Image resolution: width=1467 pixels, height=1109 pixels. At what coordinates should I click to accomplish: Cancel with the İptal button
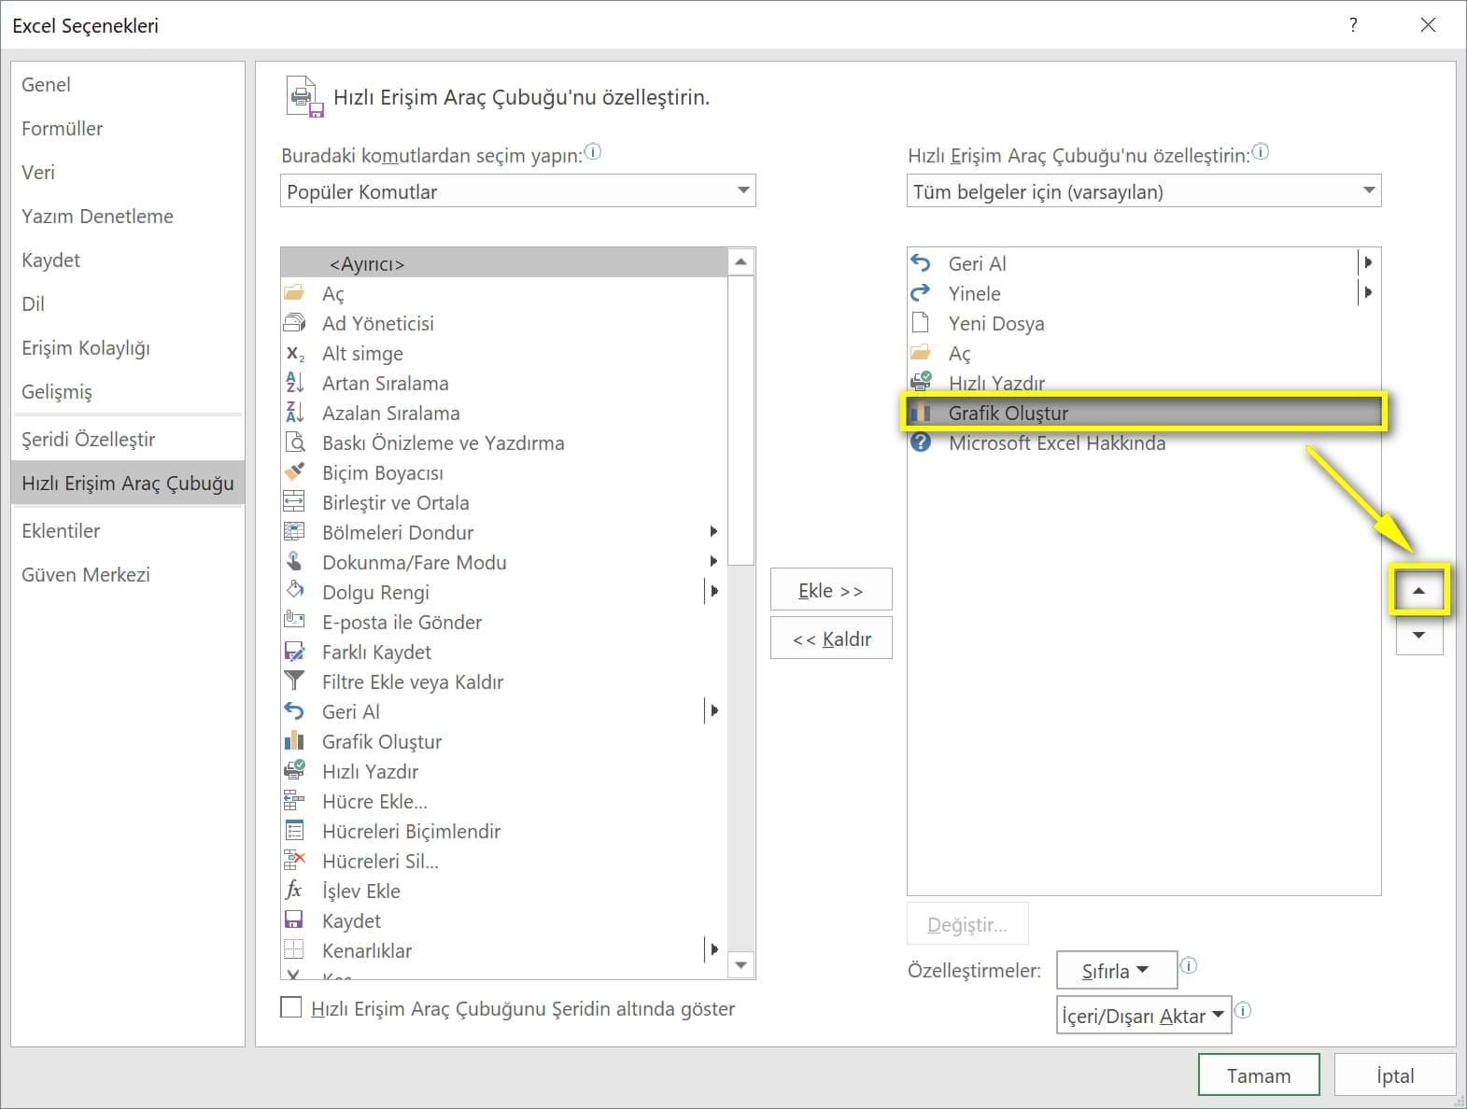pos(1395,1075)
